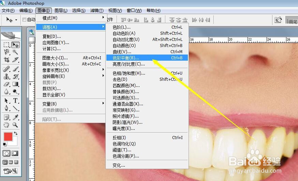This screenshot has width=298, height=181.
Task: Click Edit in ImageReady icon
Action: (x=11, y=171)
